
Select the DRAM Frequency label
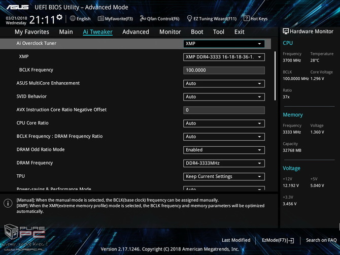point(35,163)
